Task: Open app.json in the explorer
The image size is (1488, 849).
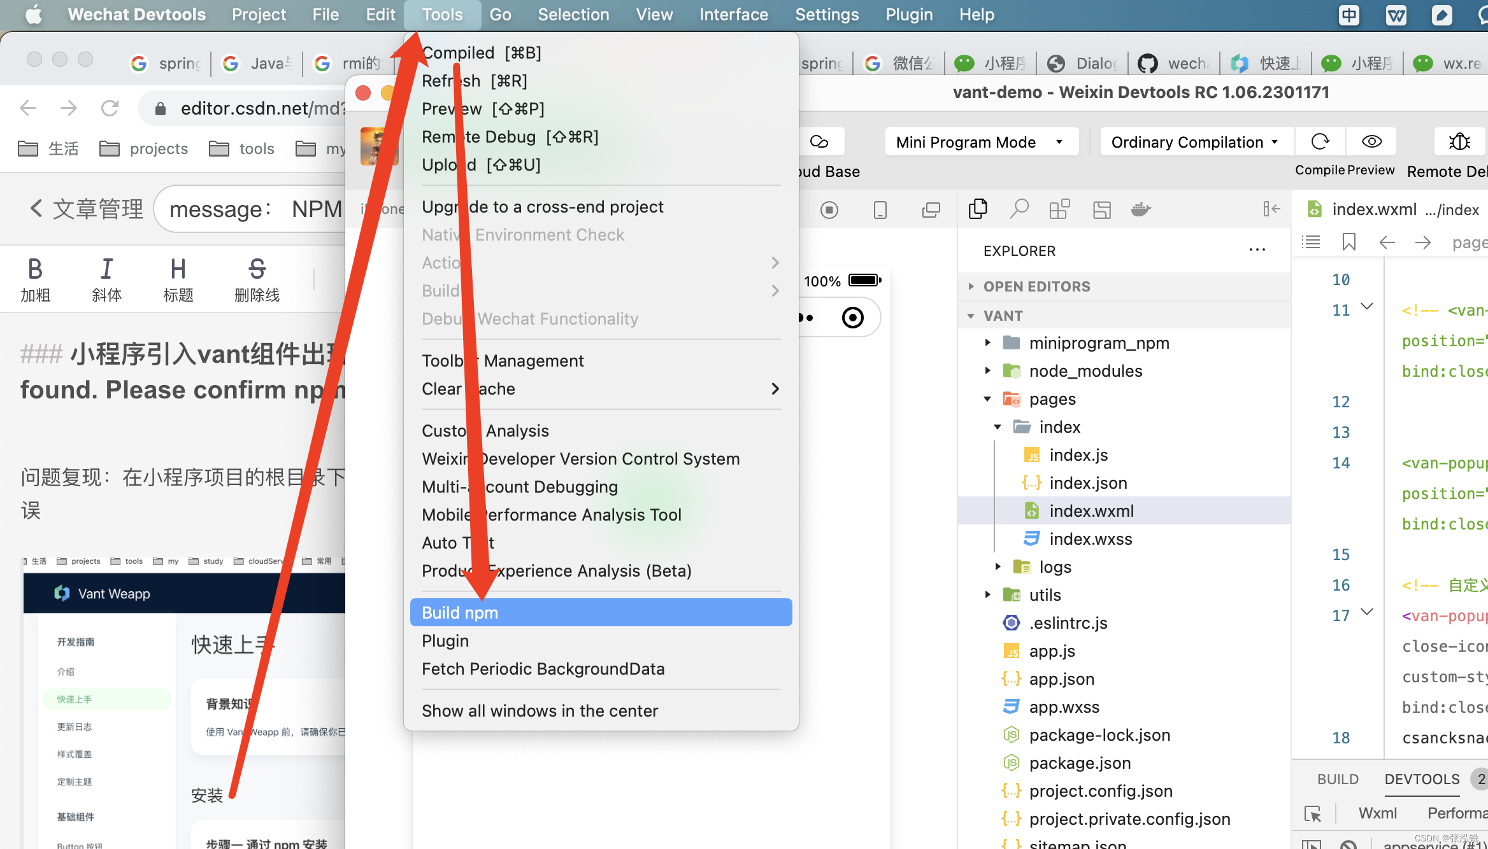Action: (x=1061, y=679)
